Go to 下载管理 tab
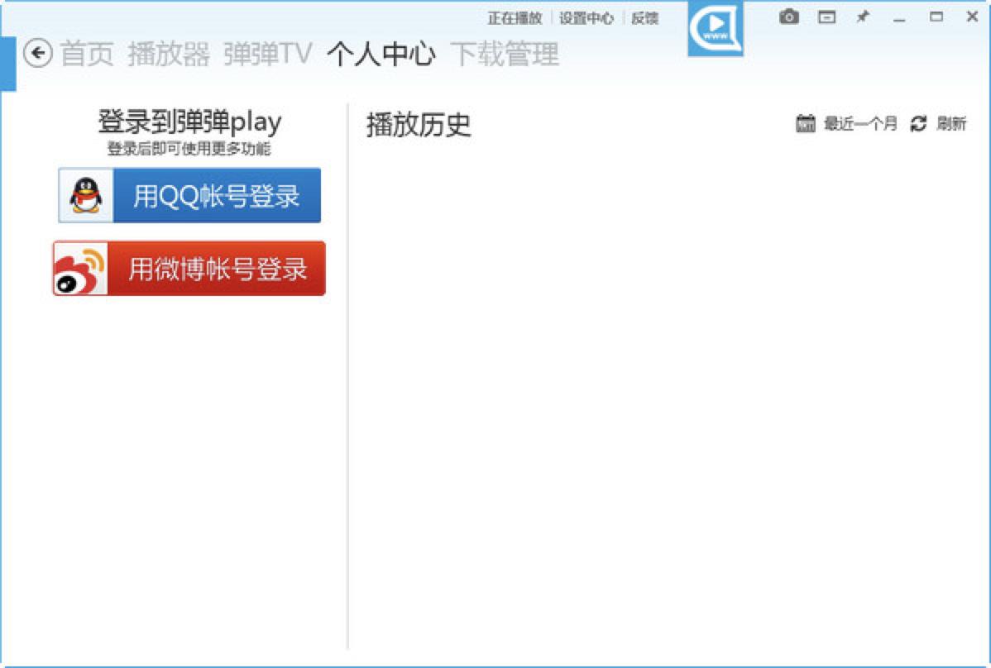Image resolution: width=991 pixels, height=668 pixels. (x=505, y=55)
